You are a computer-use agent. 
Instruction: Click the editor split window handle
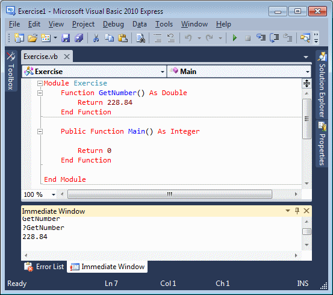[307, 83]
